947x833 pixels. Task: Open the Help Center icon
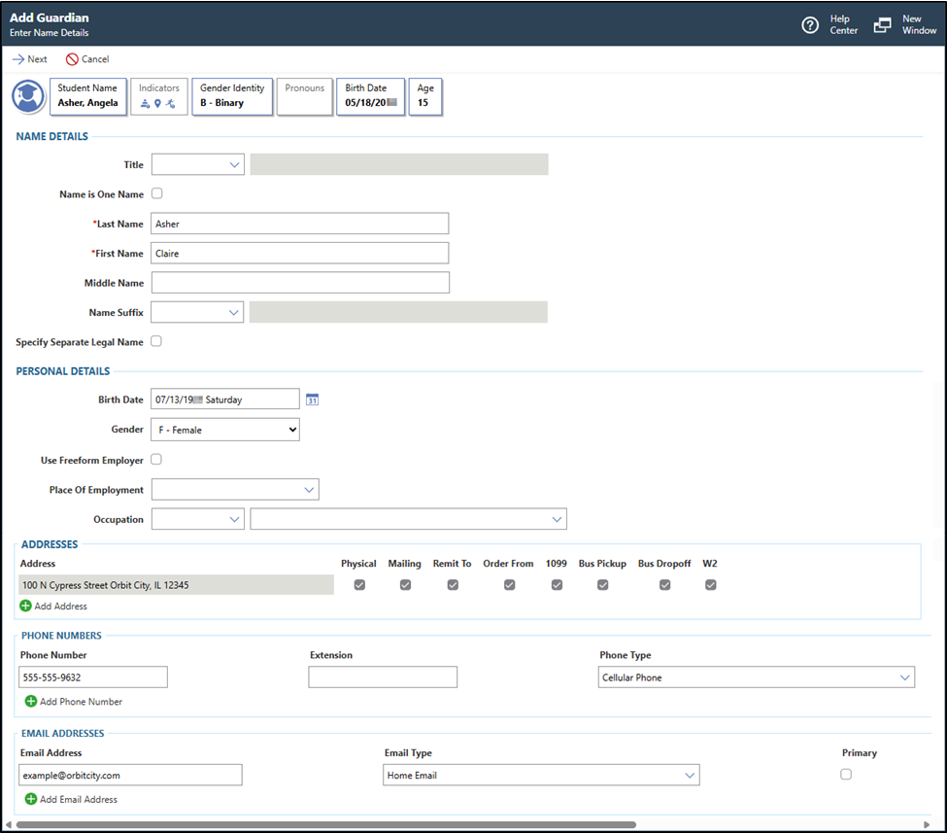pos(810,25)
